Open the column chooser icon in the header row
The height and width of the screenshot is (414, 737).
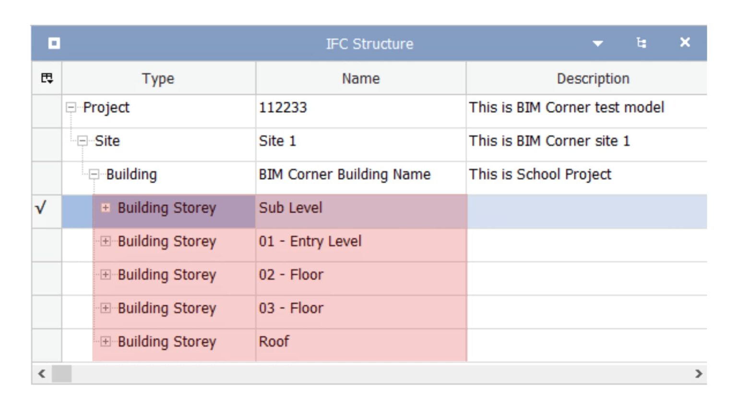tap(46, 78)
